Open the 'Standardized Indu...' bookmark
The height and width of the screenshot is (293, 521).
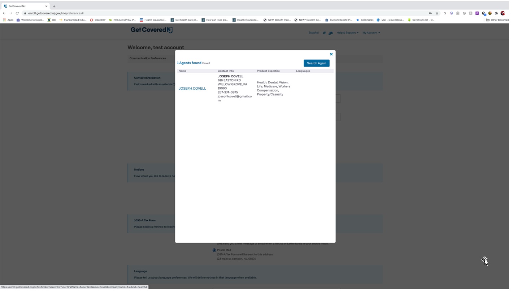pos(73,20)
